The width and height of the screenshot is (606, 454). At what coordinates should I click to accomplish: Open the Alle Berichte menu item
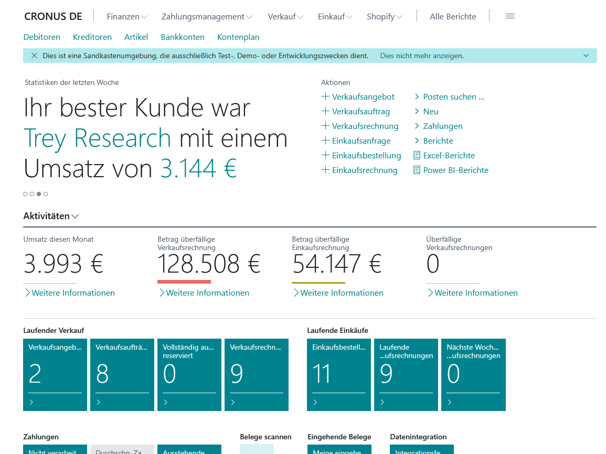453,17
